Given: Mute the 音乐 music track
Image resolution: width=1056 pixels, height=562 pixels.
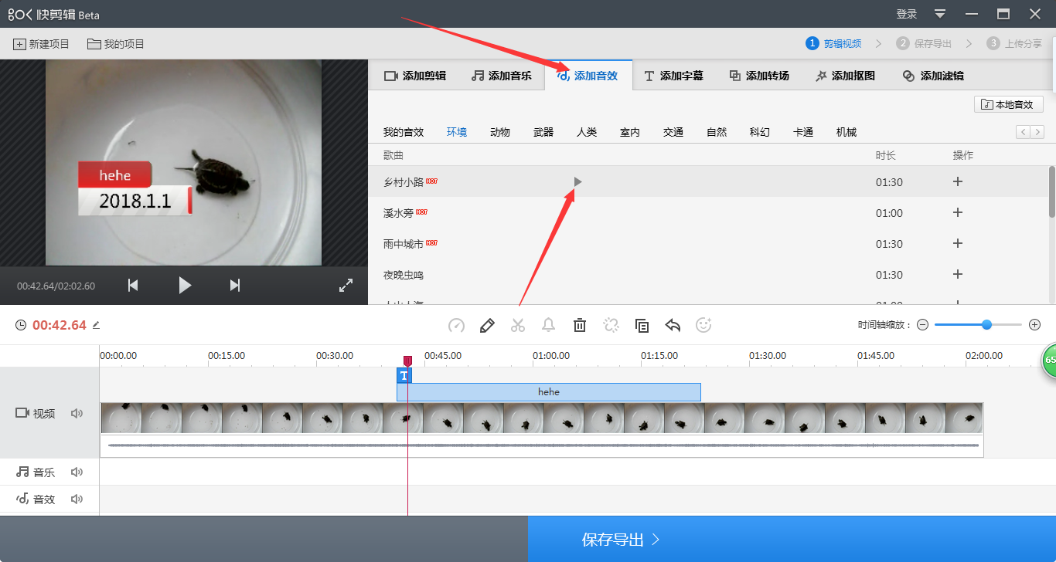Looking at the screenshot, I should click(x=77, y=472).
